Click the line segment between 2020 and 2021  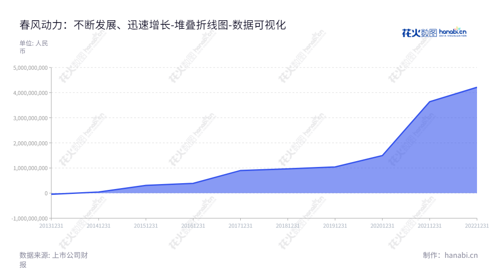point(405,128)
